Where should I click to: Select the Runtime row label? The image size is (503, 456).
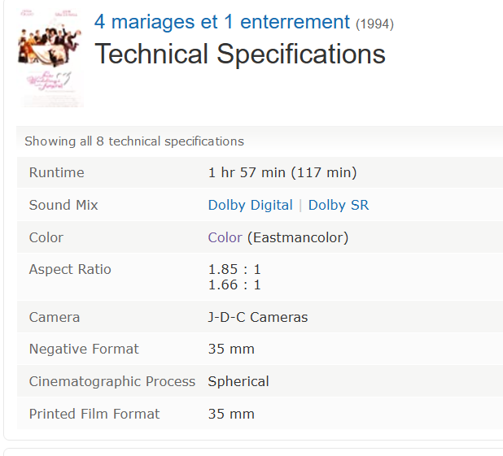56,172
